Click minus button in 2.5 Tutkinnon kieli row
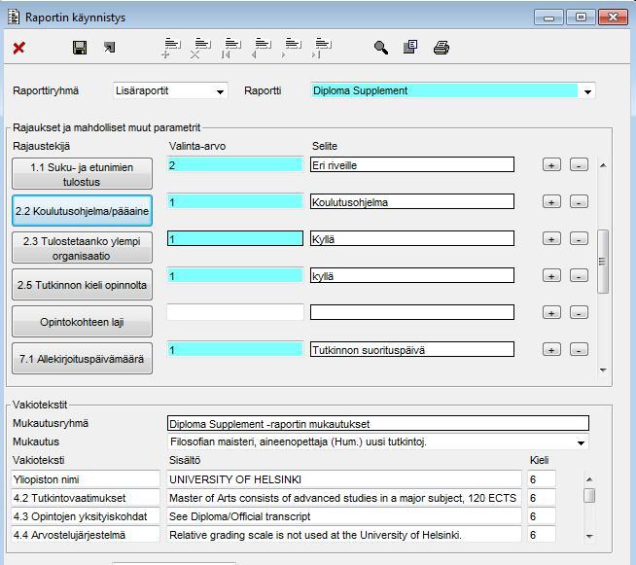 tap(579, 276)
